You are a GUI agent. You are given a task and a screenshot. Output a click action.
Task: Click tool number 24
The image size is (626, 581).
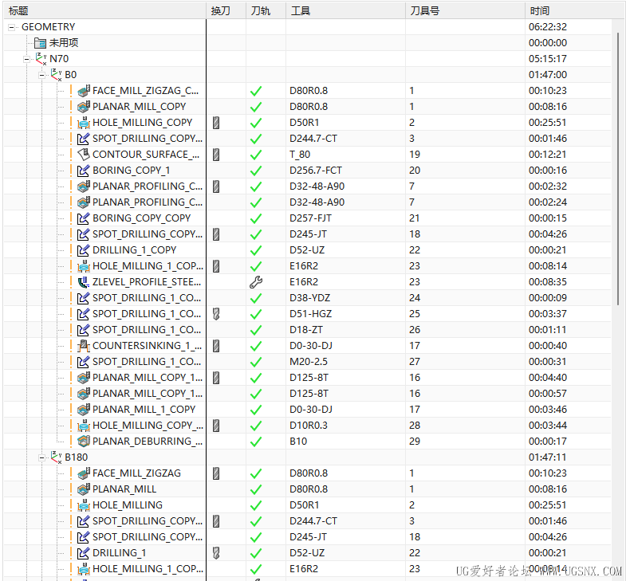pos(415,298)
